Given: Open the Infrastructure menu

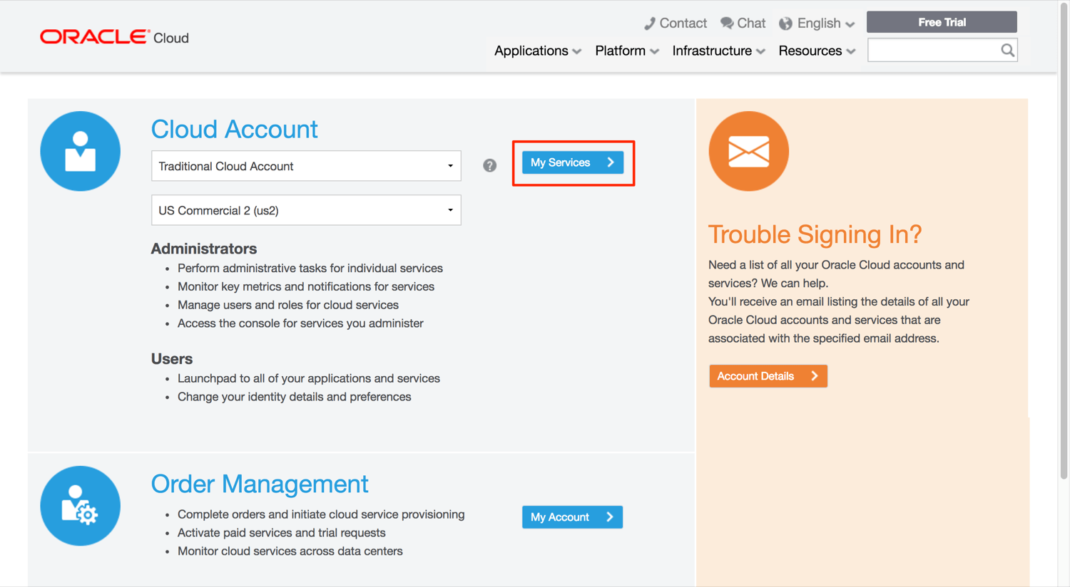Looking at the screenshot, I should pos(718,51).
